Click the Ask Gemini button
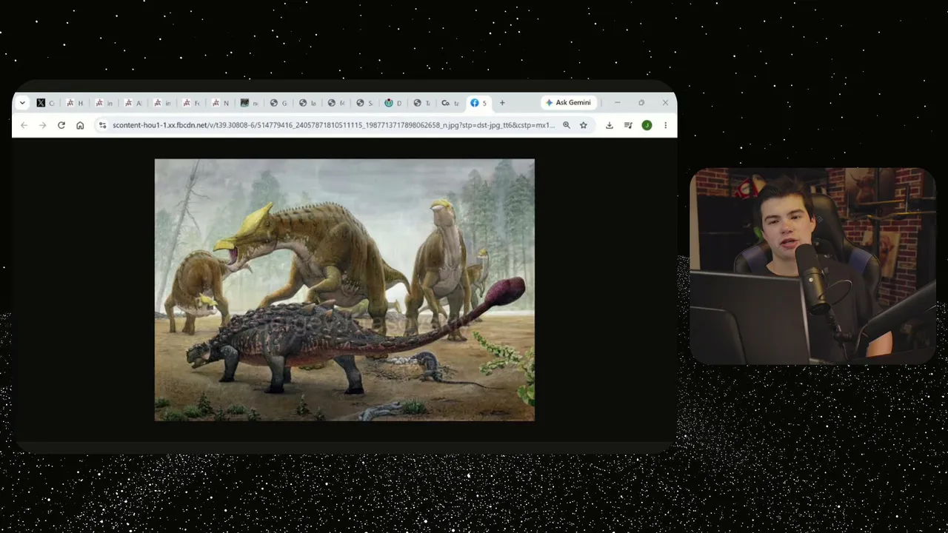 pyautogui.click(x=568, y=103)
